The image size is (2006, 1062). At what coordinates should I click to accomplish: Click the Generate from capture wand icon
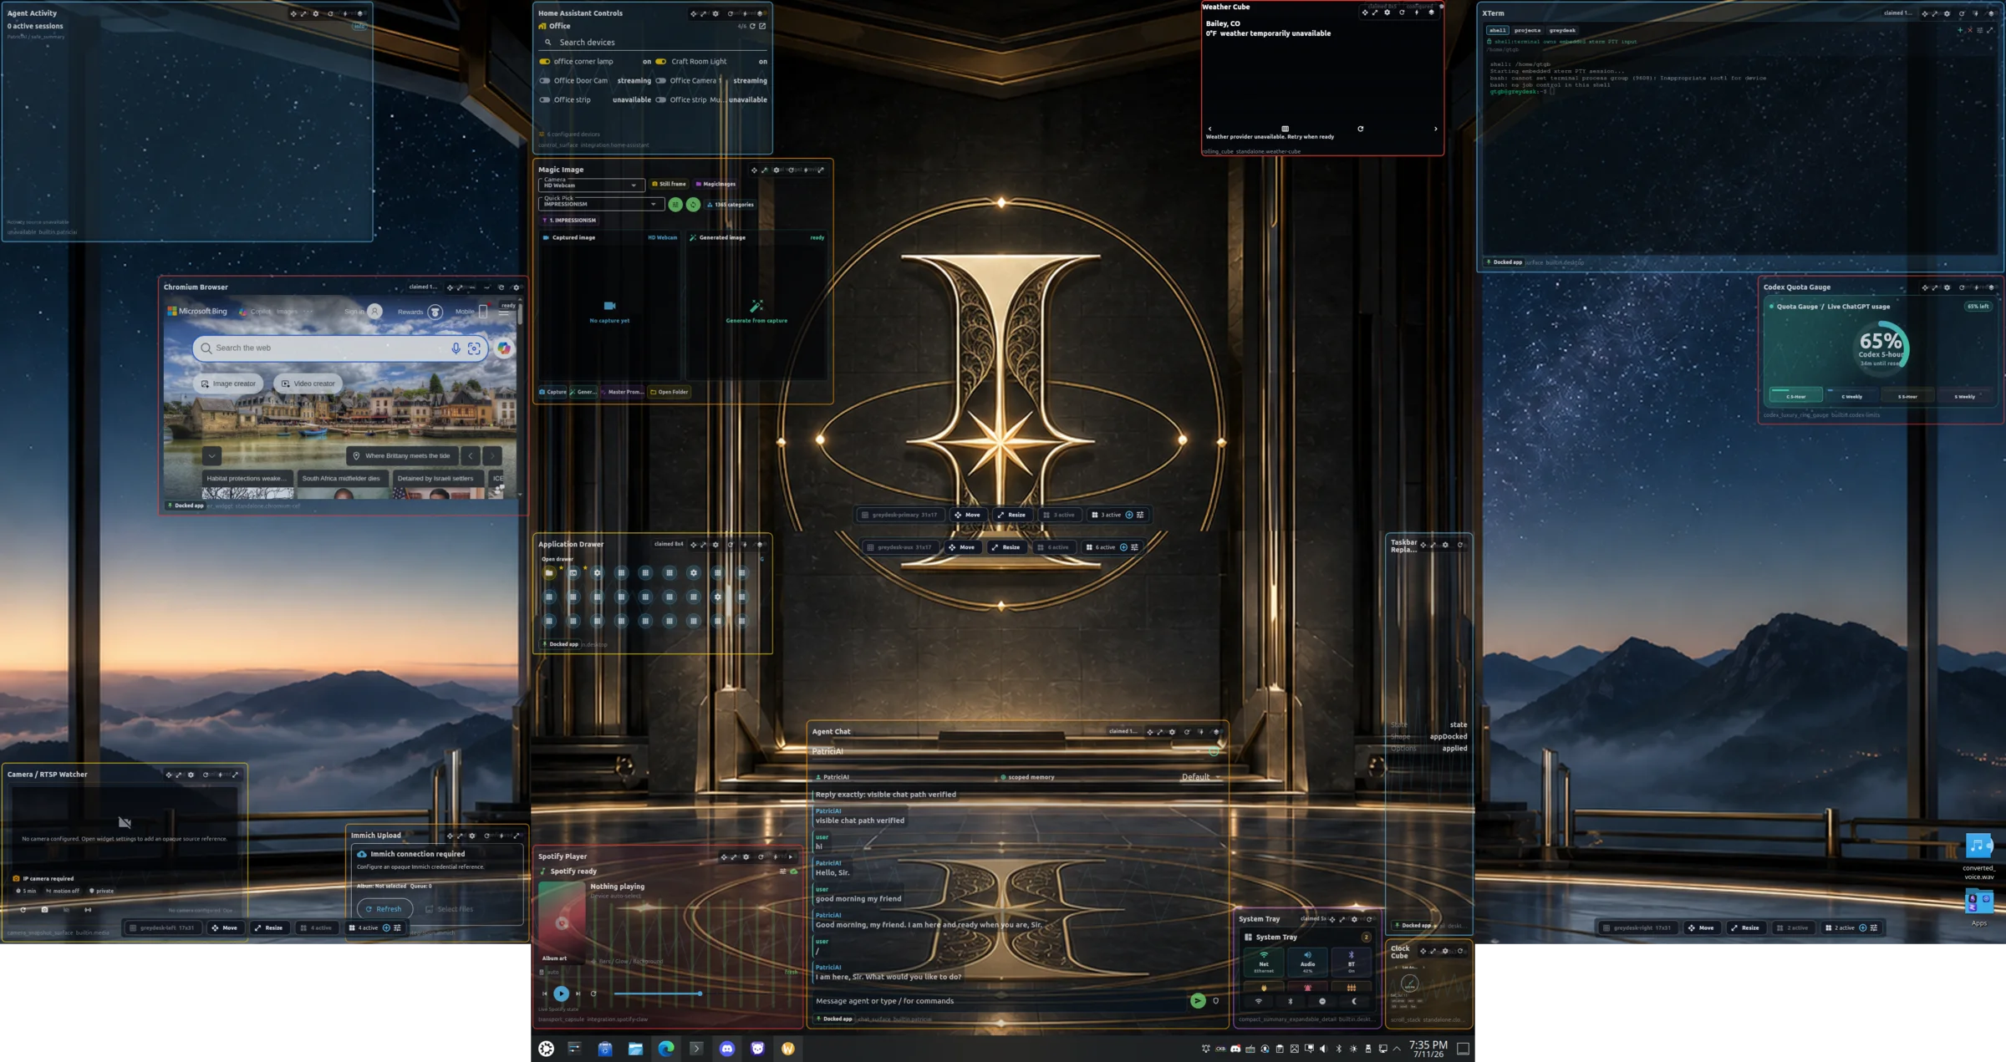click(x=756, y=306)
